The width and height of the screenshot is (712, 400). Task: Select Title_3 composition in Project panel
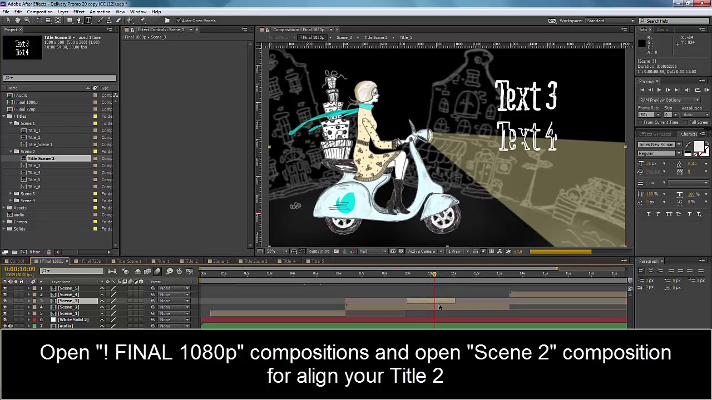[34, 166]
